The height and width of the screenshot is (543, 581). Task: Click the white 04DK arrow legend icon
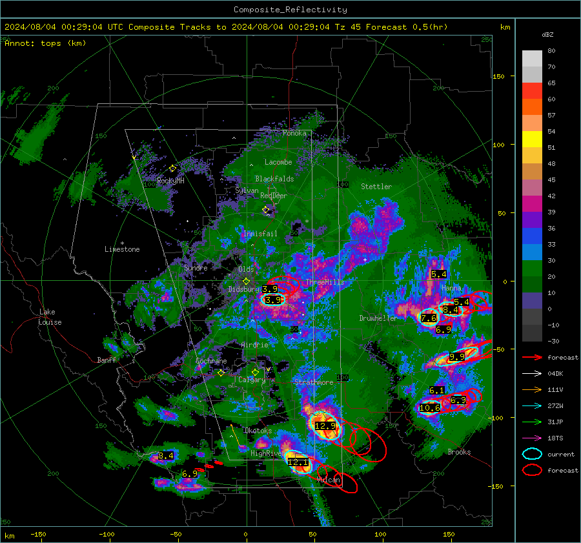(532, 373)
